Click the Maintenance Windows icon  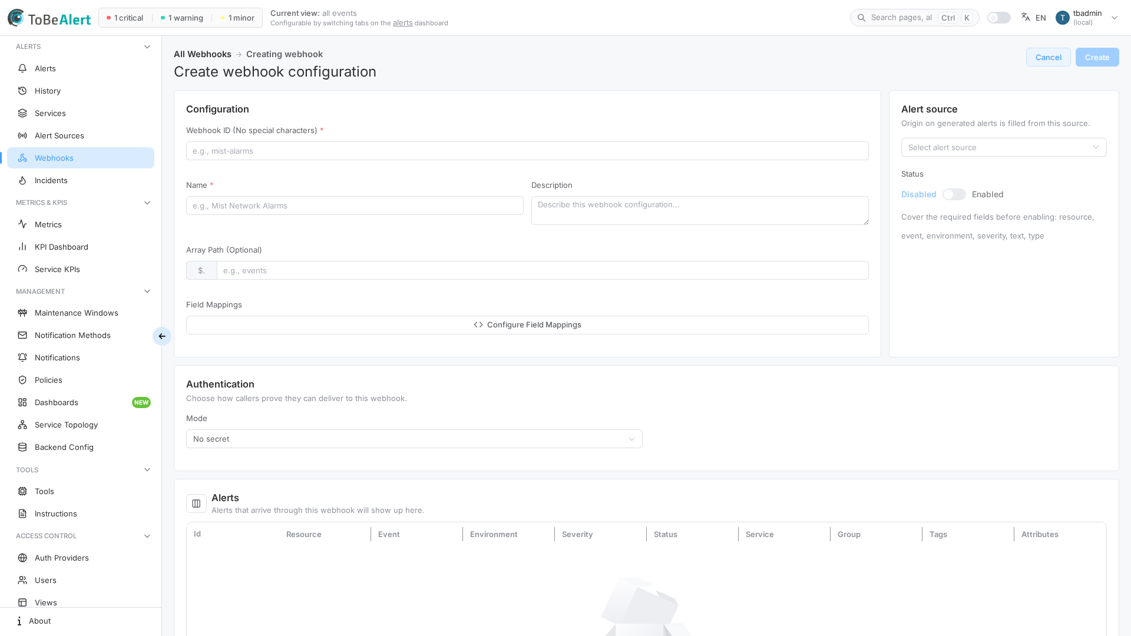[22, 313]
